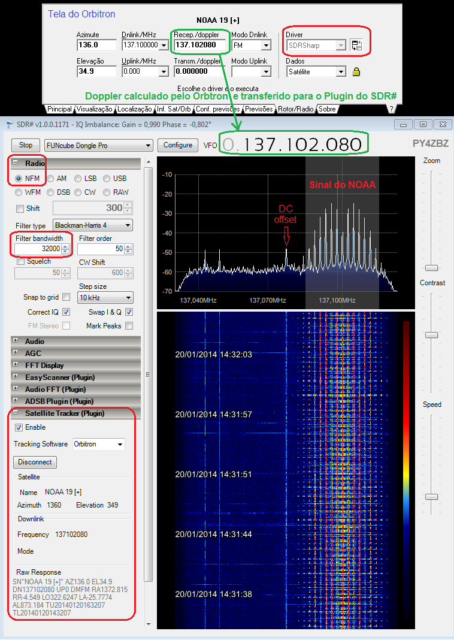Expand the Audio FFT (Plugin) section

(x=15, y=388)
